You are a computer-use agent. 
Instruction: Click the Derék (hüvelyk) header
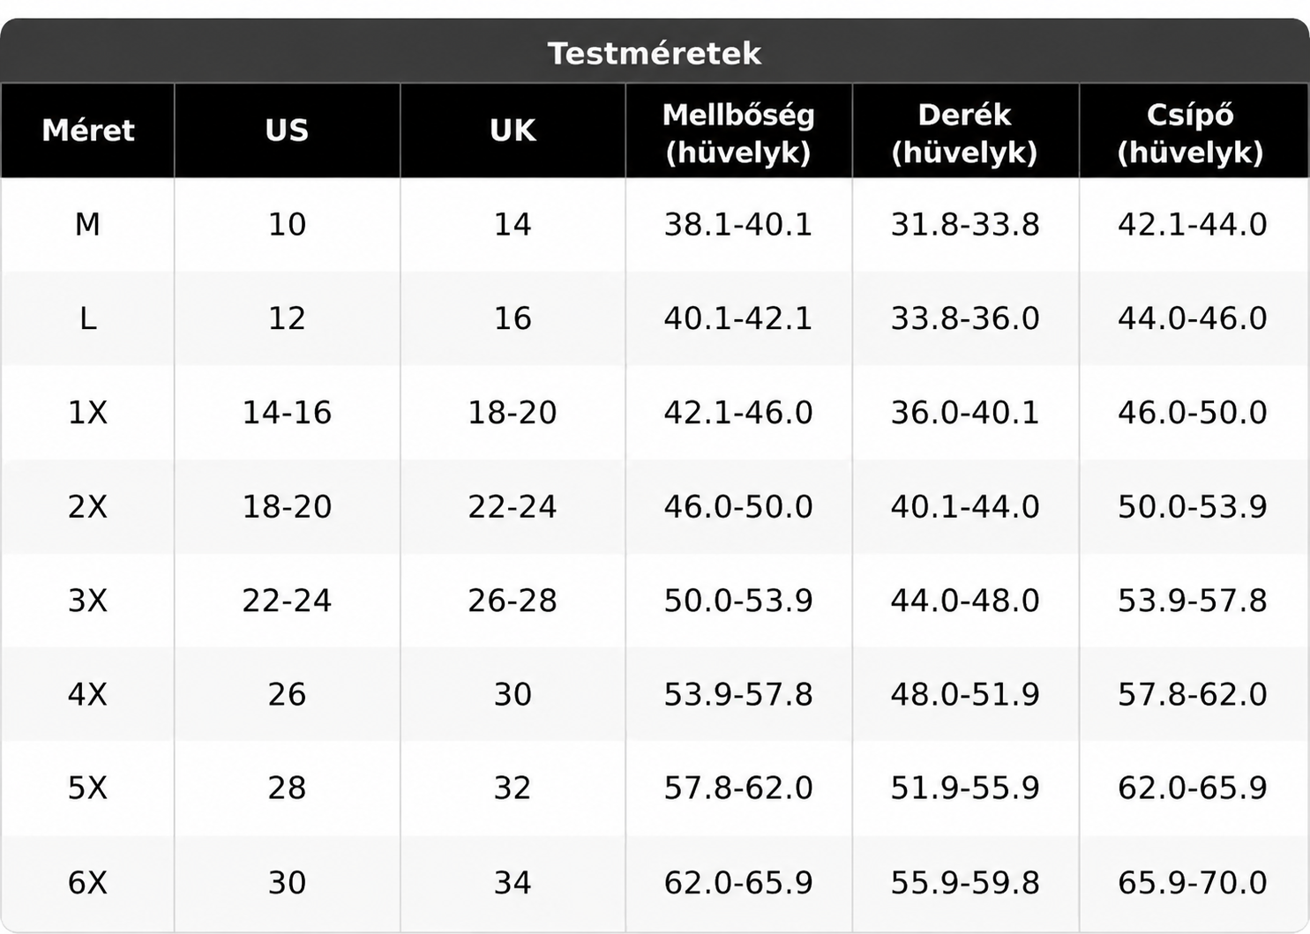pyautogui.click(x=965, y=133)
